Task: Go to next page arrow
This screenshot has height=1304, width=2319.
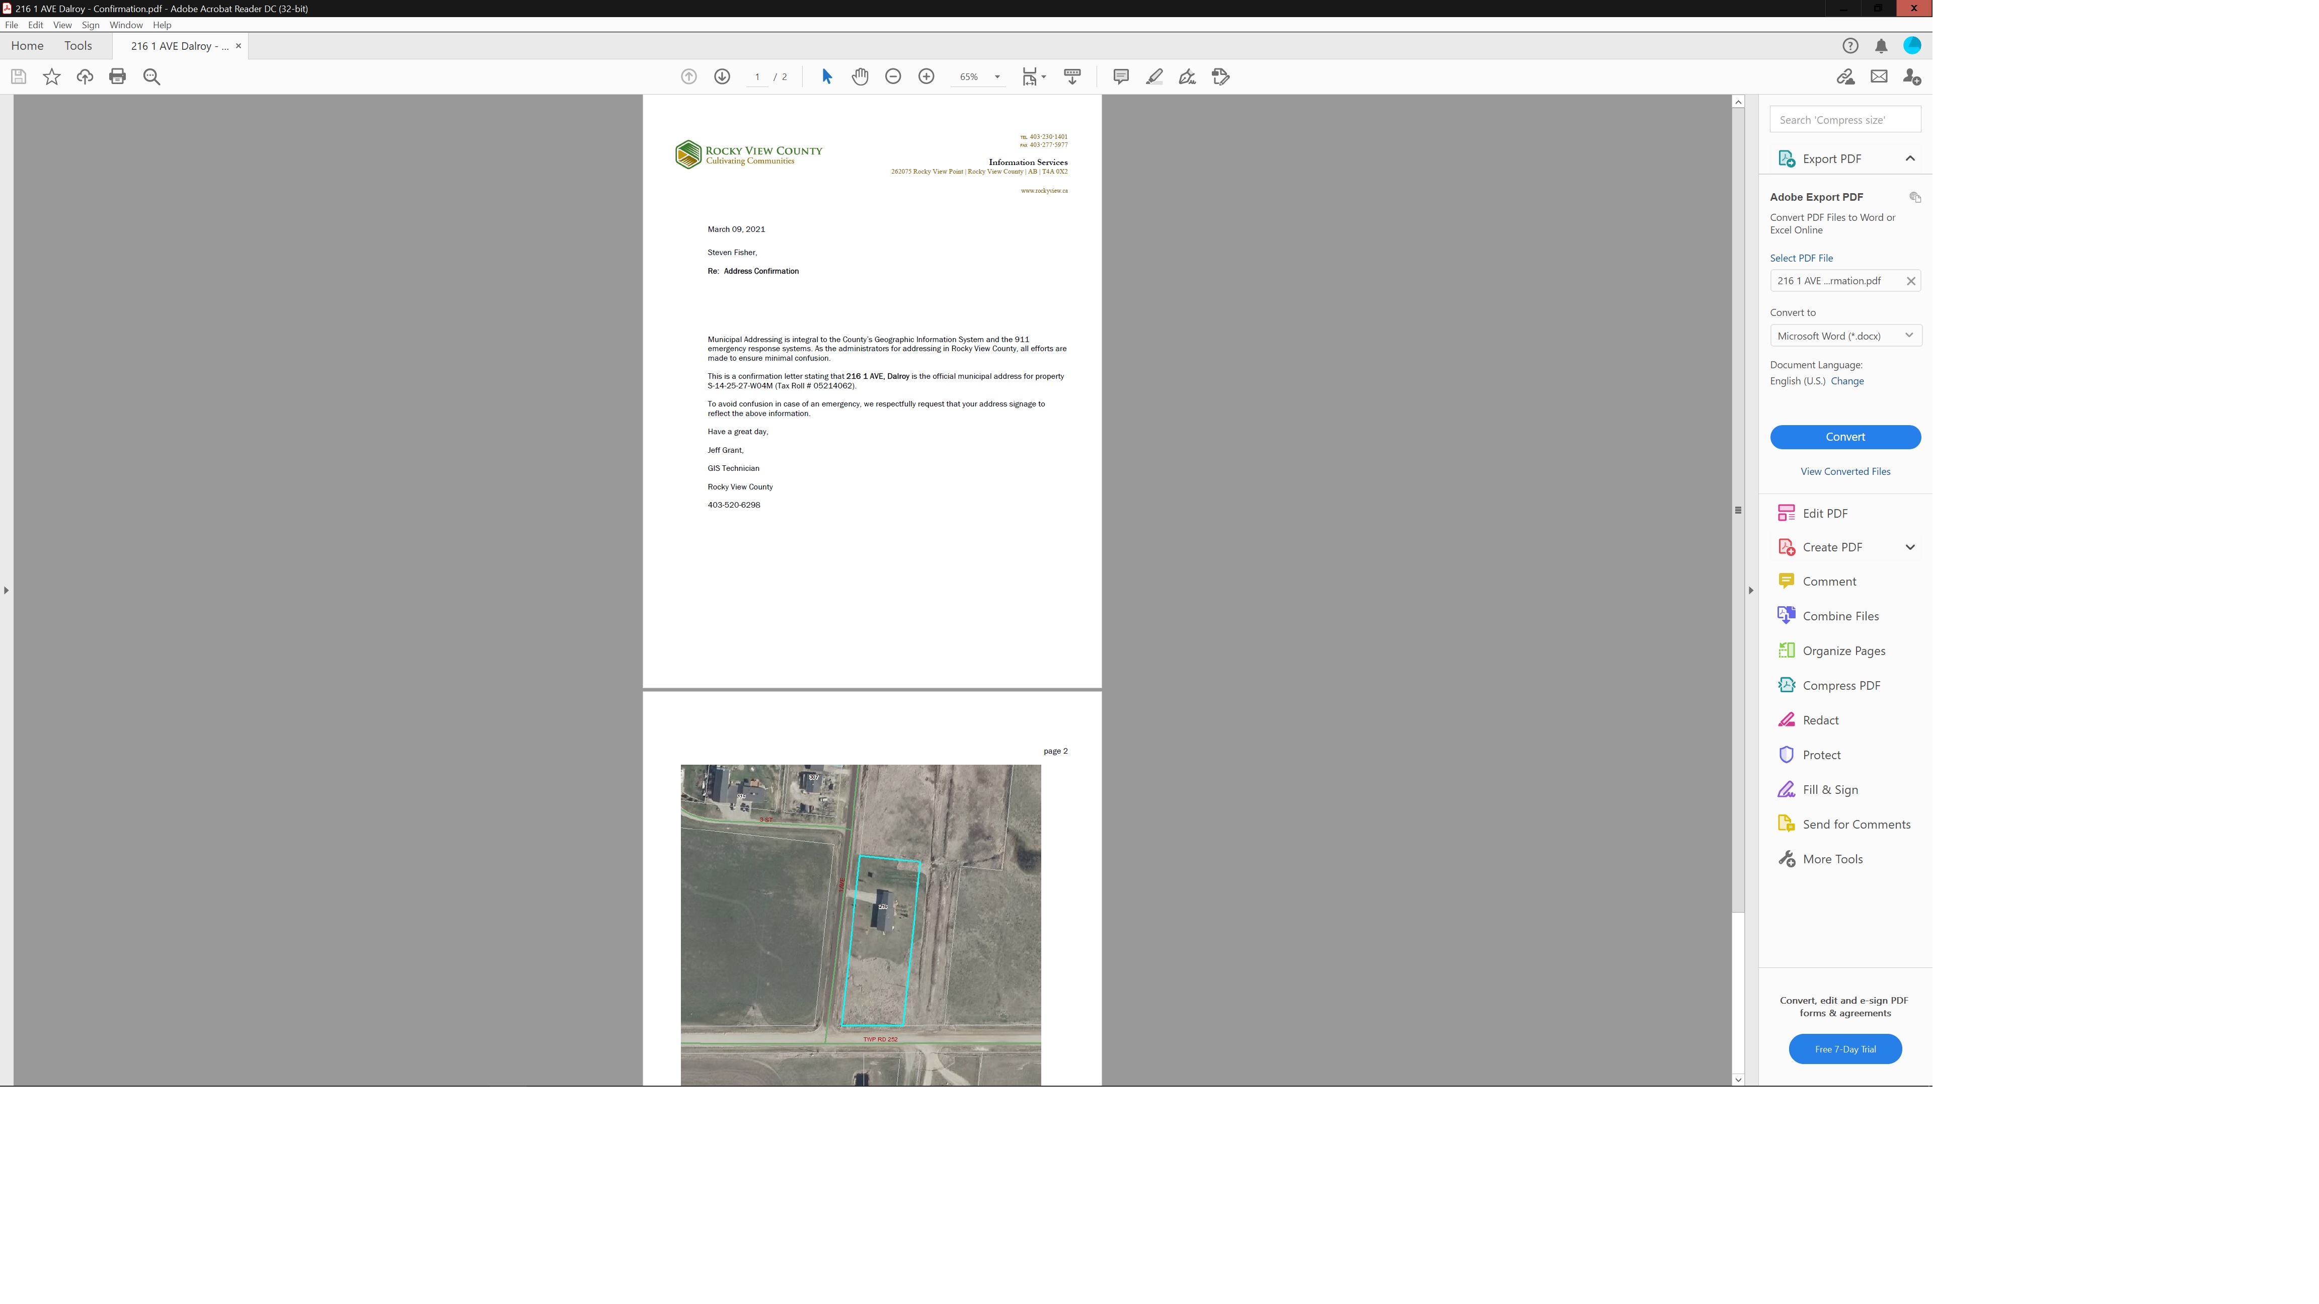Action: pos(721,76)
